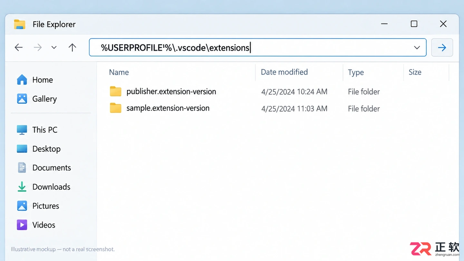Click File folder type of publisher.extension-version
This screenshot has width=464, height=261.
point(364,92)
